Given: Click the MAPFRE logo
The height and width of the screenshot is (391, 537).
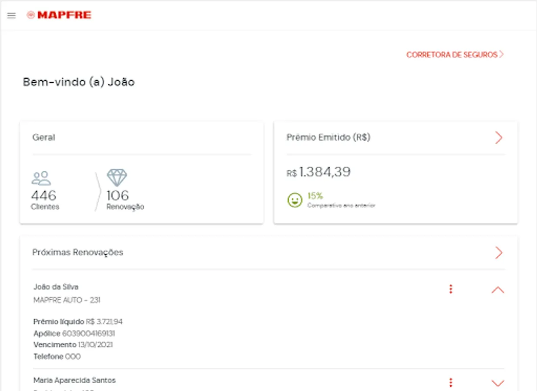Looking at the screenshot, I should point(59,15).
